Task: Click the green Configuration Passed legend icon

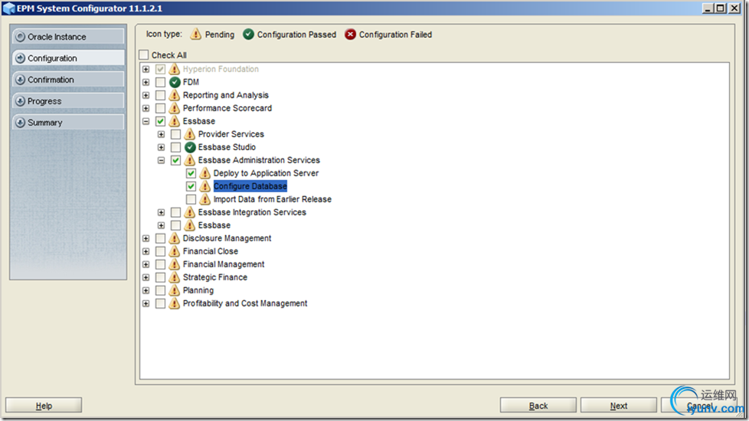Action: (x=248, y=34)
